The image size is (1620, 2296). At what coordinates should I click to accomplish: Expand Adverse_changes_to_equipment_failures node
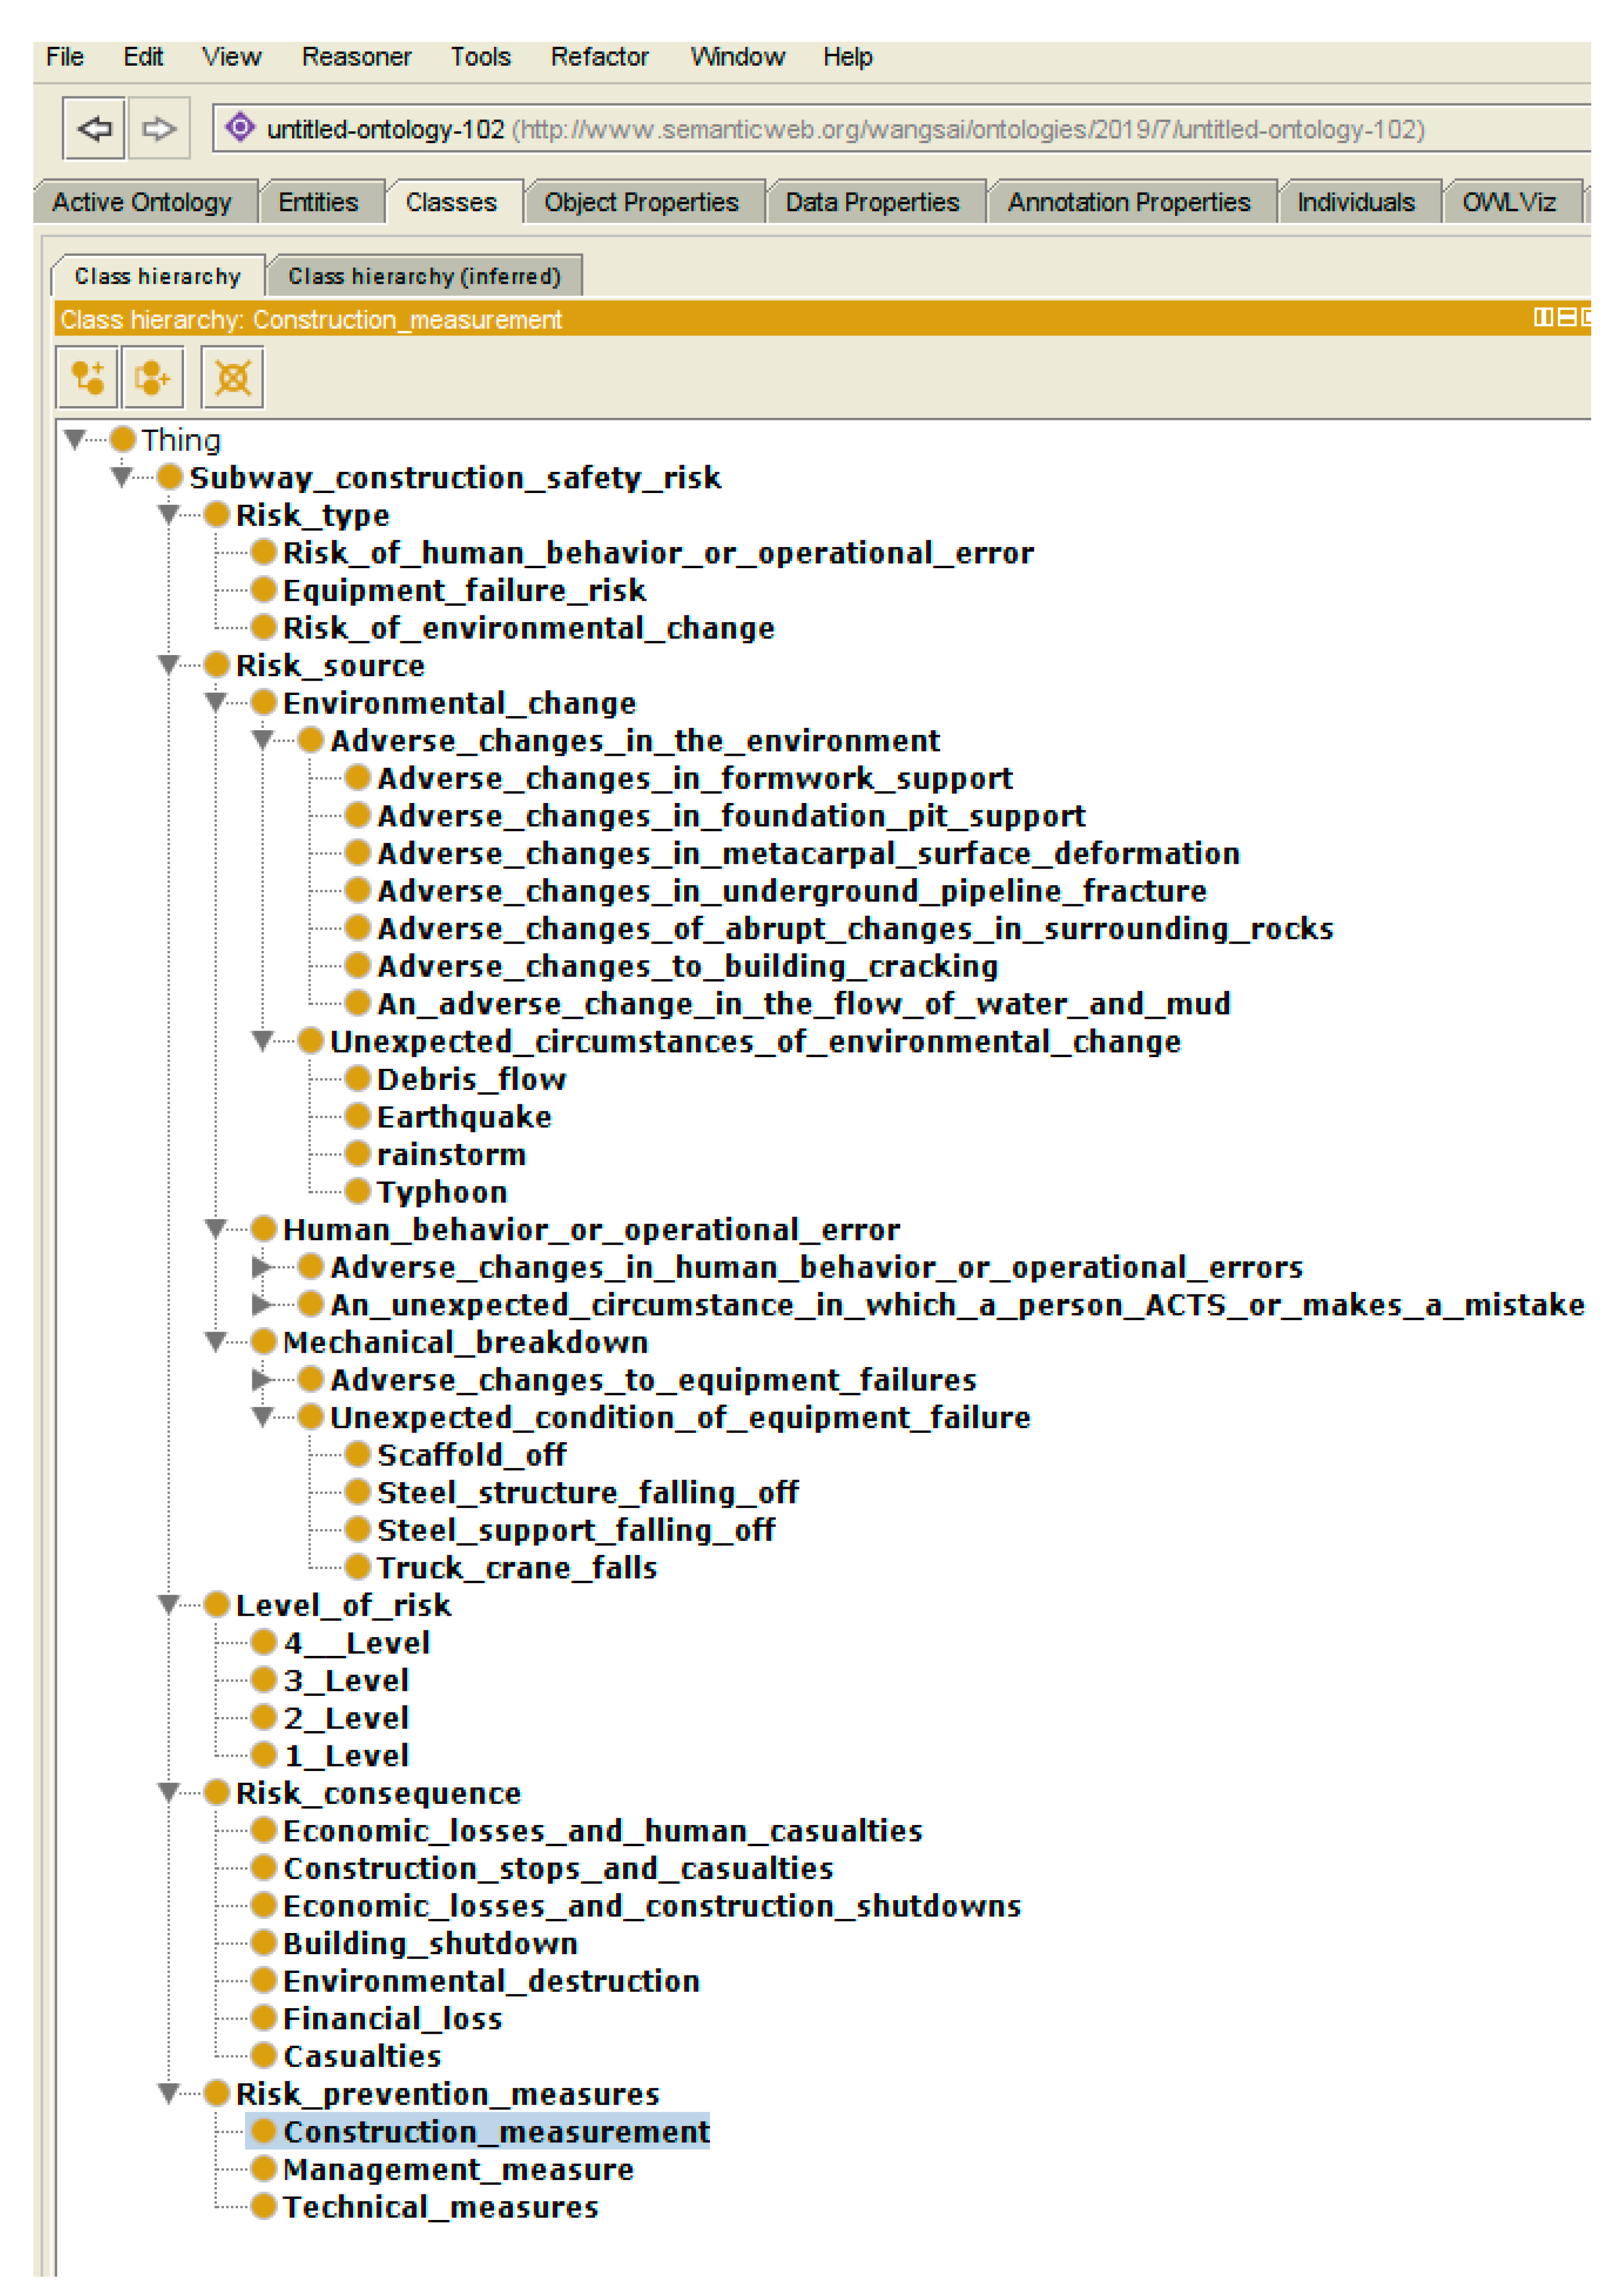[x=261, y=1380]
